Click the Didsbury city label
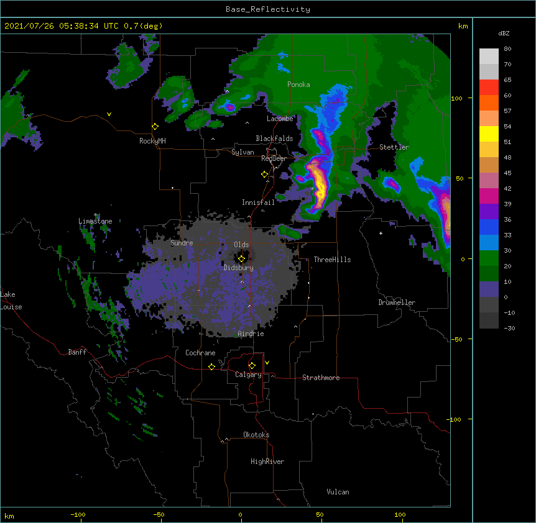 click(x=239, y=268)
